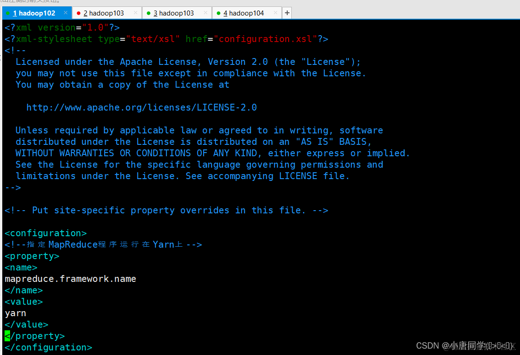The height and width of the screenshot is (355, 520).
Task: Switch to the 1 hadoop102 tab
Action: [37, 13]
